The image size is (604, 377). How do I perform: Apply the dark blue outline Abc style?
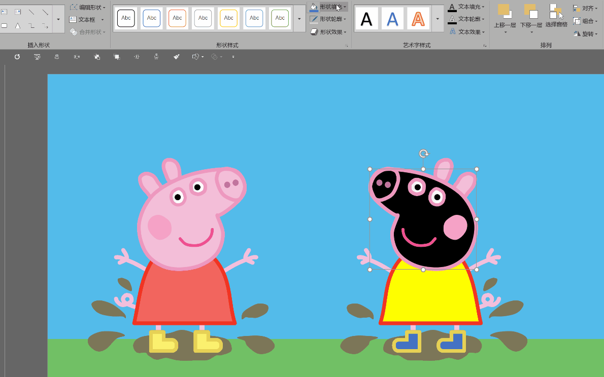coord(152,18)
